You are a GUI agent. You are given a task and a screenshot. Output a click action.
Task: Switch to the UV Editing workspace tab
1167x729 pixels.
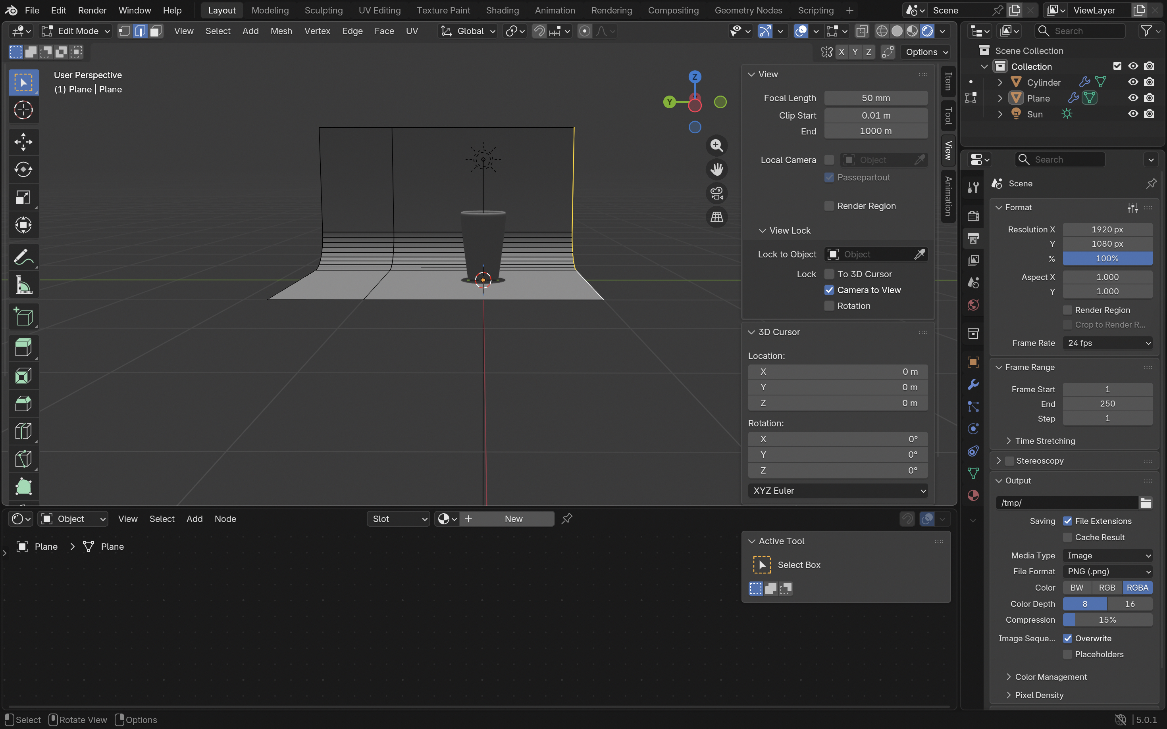[x=379, y=10]
